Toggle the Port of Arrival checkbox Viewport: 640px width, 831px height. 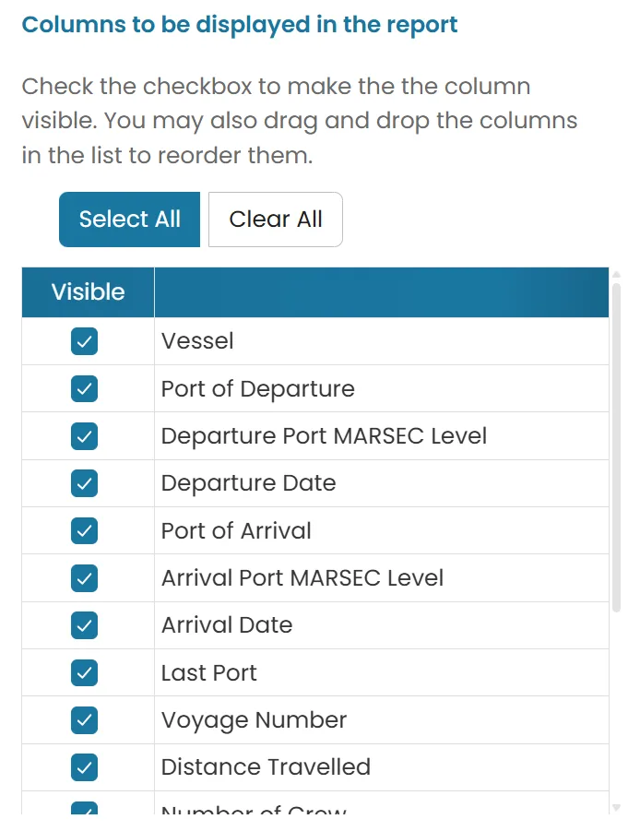click(x=84, y=530)
